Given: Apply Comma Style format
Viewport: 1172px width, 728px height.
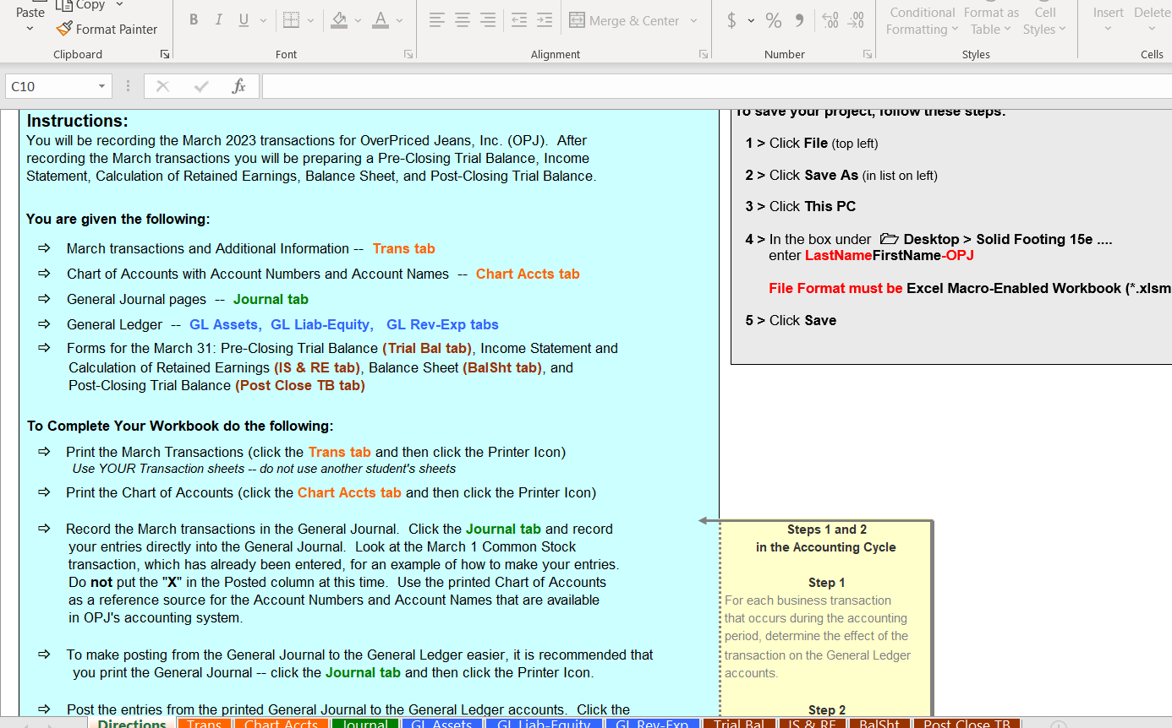Looking at the screenshot, I should 799,20.
